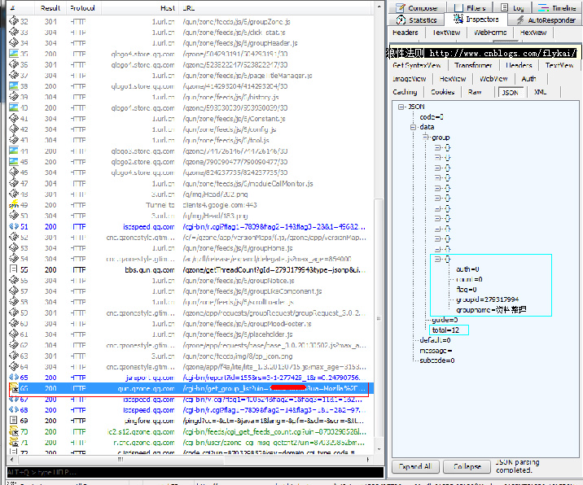
Task: Click session 40 image icon
Action: [x=14, y=107]
